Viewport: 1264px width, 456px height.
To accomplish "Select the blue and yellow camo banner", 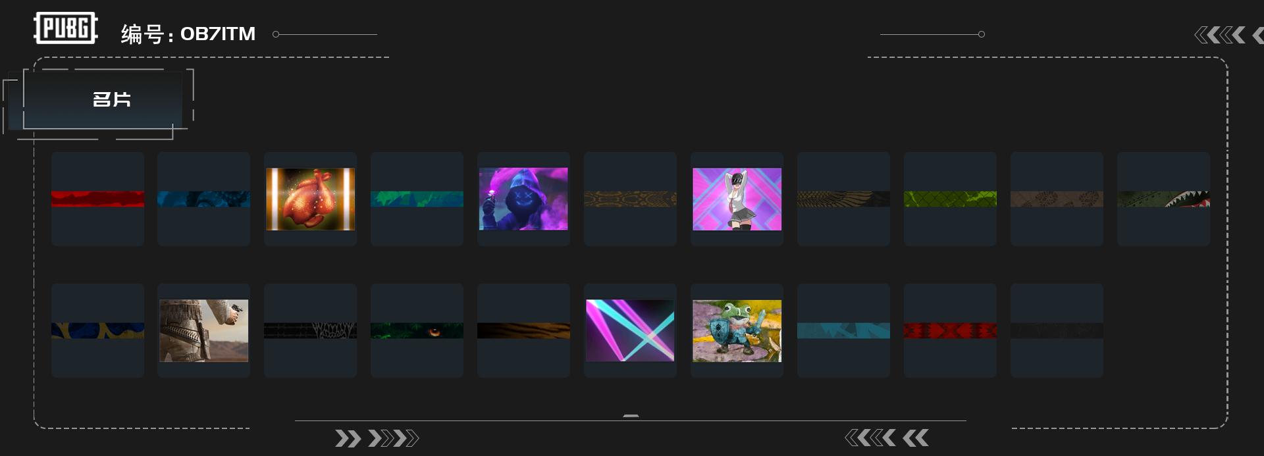I will point(97,330).
